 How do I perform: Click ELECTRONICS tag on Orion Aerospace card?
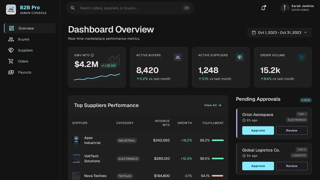pyautogui.click(x=297, y=120)
